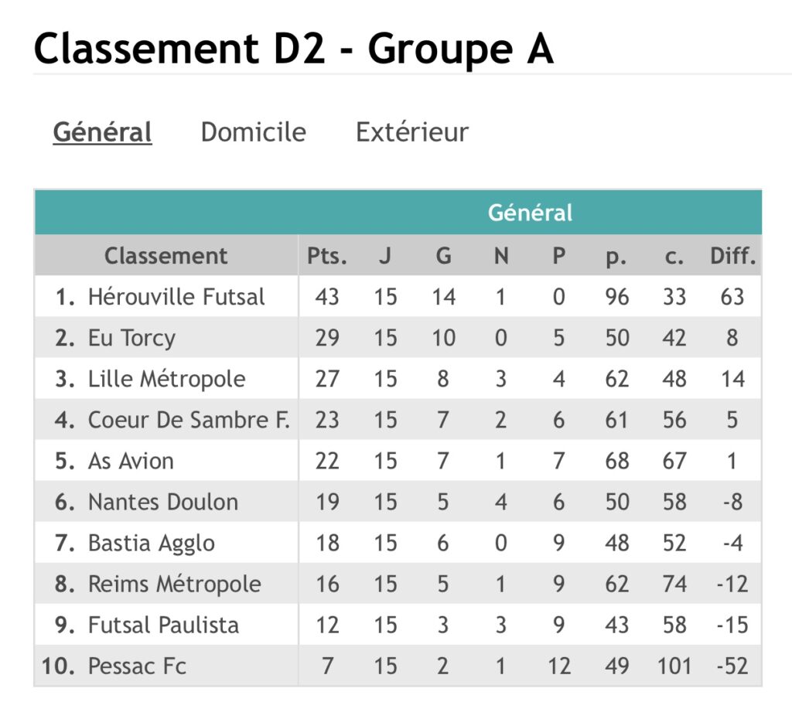Open the Reims Métropole team link

point(175,584)
